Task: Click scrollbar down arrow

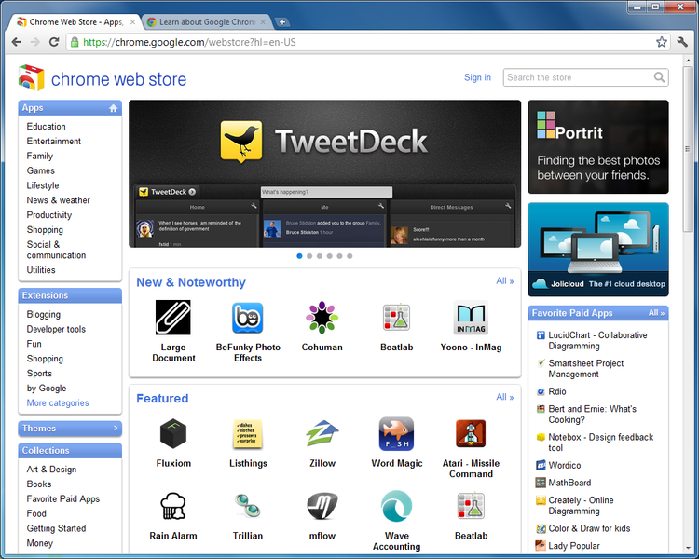Action: click(688, 549)
